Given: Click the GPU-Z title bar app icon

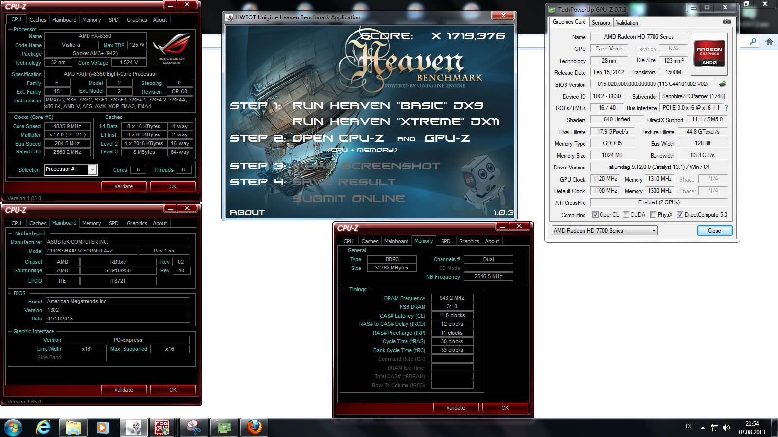Looking at the screenshot, I should (x=552, y=9).
